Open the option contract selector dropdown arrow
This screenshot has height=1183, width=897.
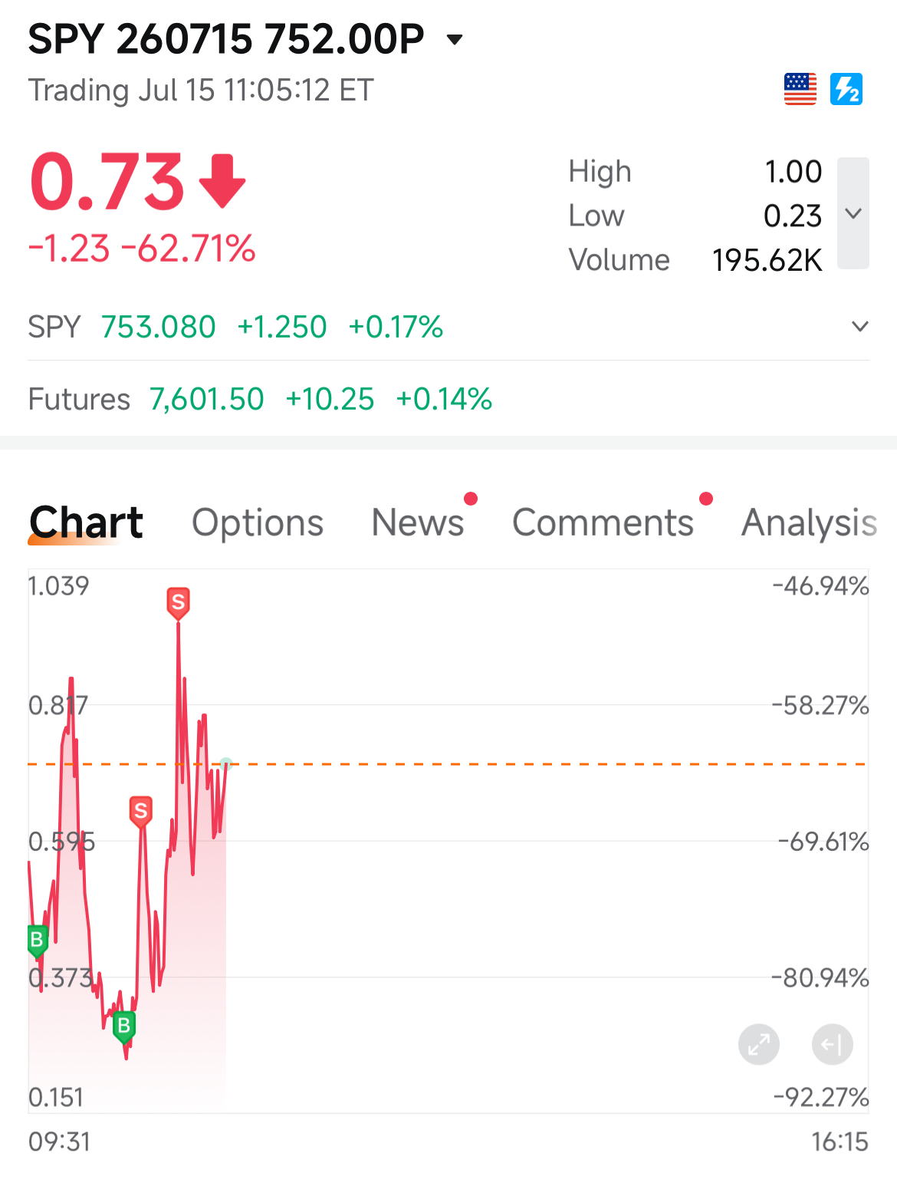pos(455,39)
